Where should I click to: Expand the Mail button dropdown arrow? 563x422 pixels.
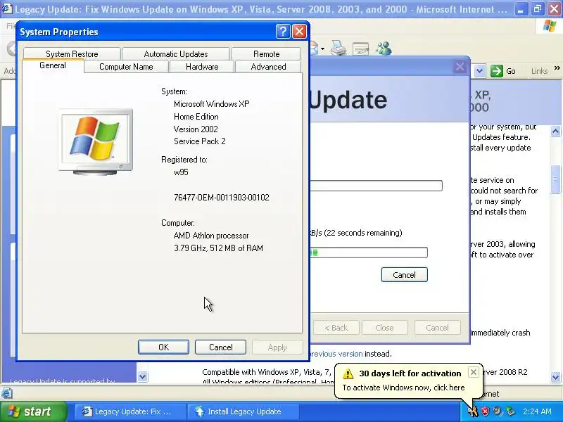(x=322, y=49)
